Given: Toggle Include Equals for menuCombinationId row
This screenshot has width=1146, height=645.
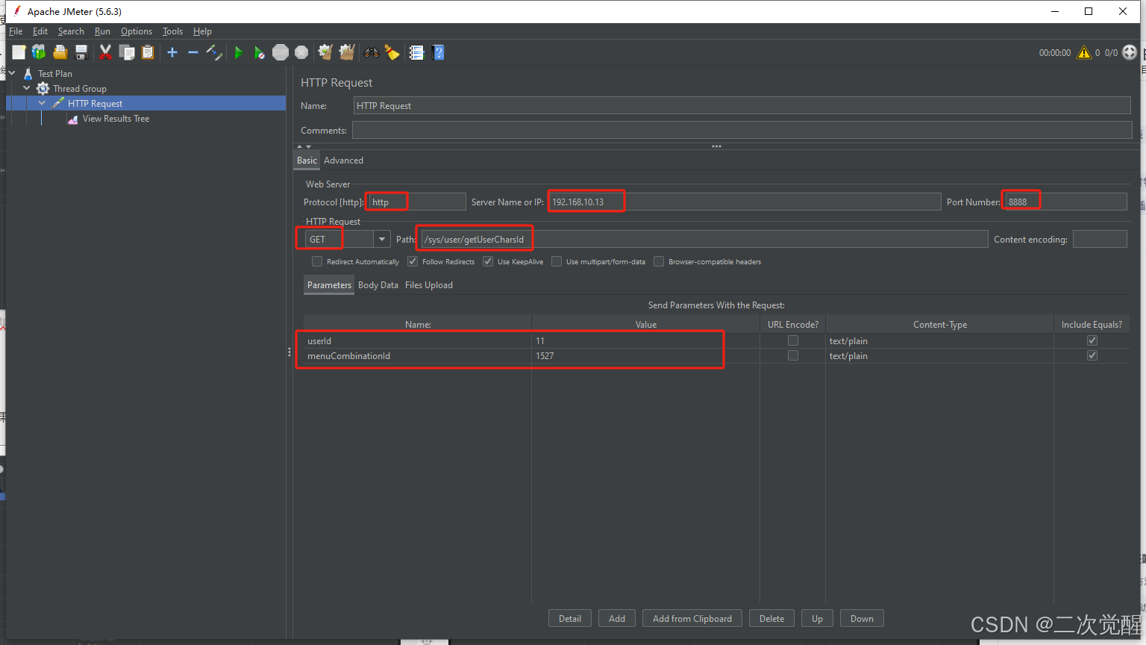Looking at the screenshot, I should [1092, 355].
